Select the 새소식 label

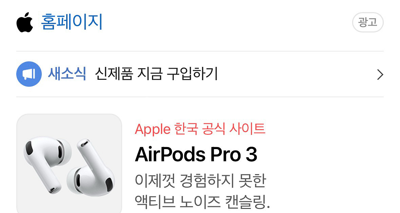coord(67,74)
